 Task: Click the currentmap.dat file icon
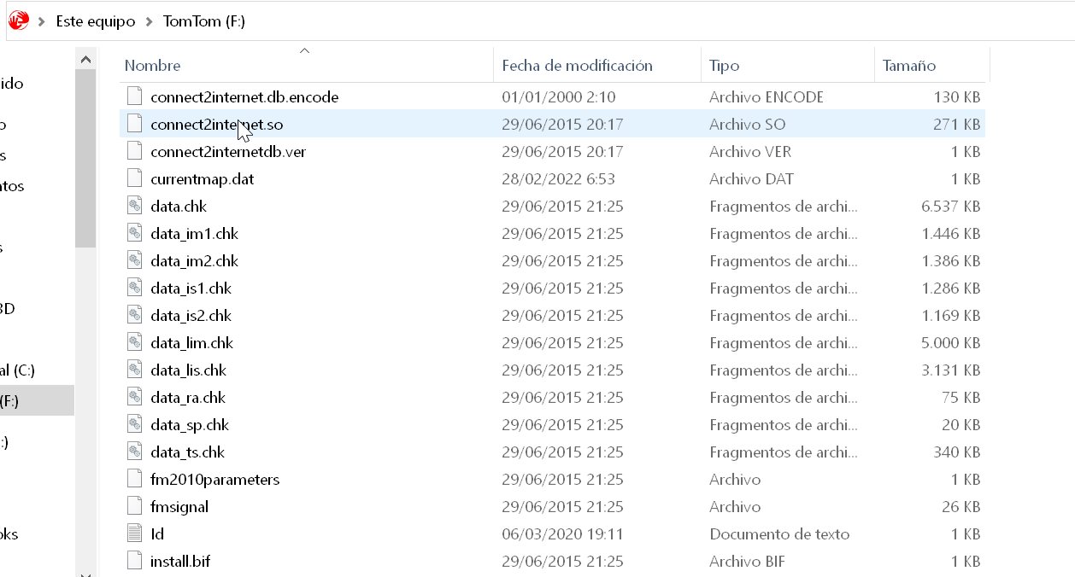(x=132, y=178)
